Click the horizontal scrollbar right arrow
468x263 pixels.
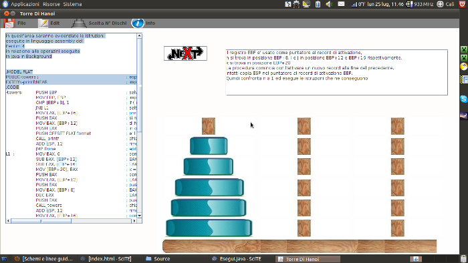(134, 221)
